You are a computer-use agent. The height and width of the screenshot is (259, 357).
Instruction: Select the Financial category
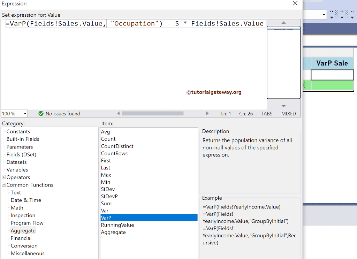(x=21, y=238)
